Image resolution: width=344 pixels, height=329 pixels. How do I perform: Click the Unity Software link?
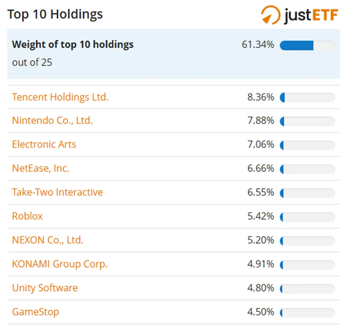[x=45, y=288]
